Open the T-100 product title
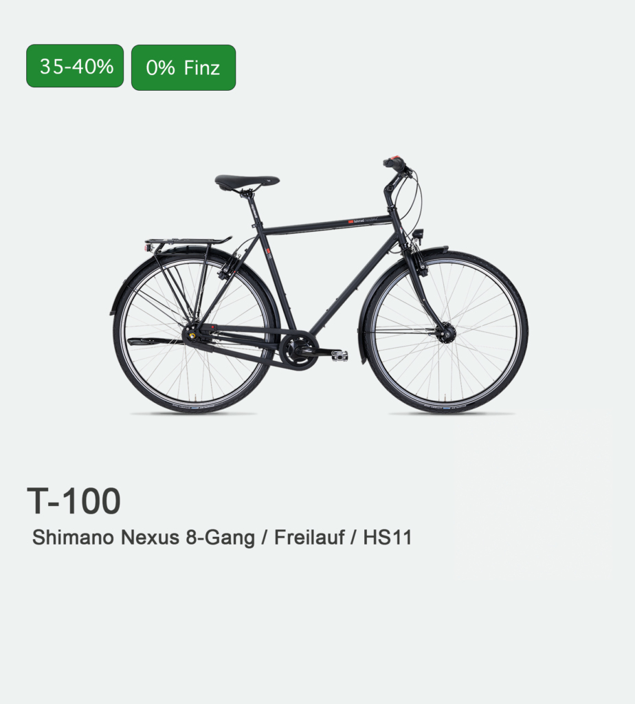 point(74,500)
